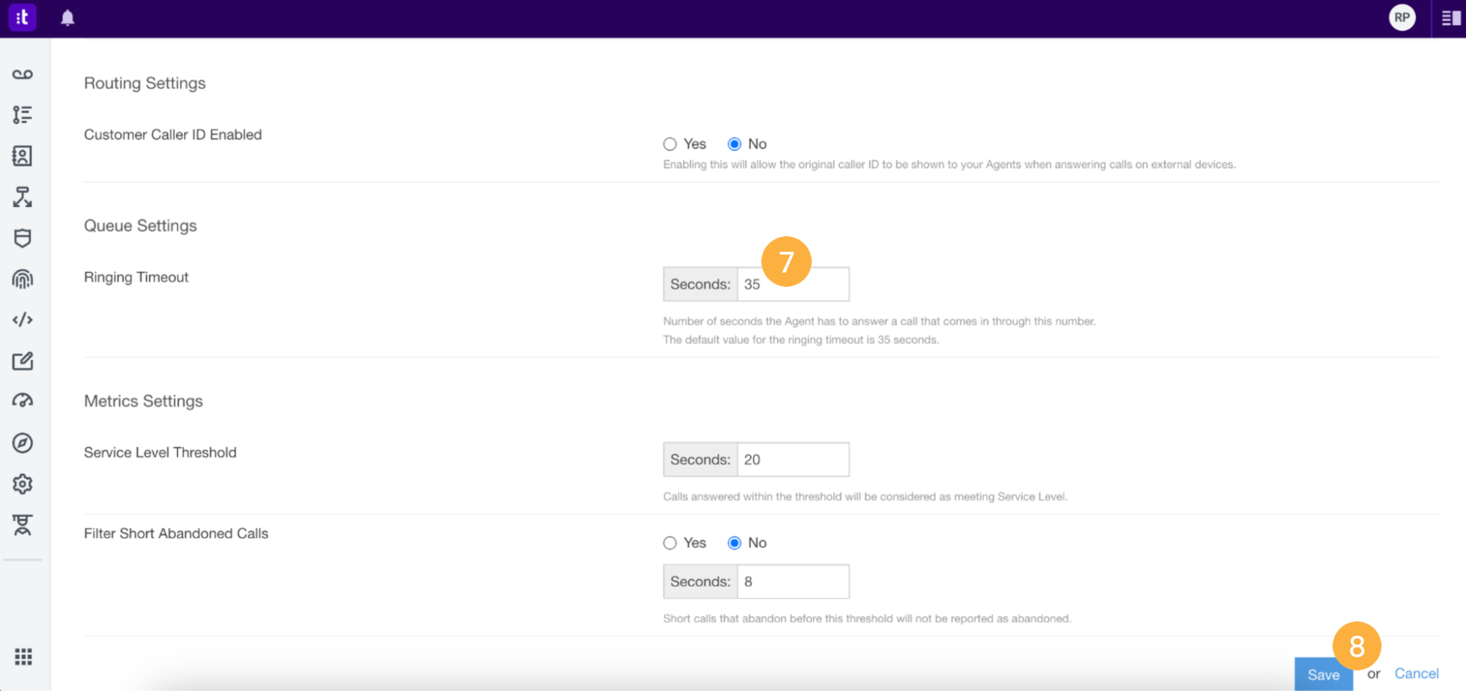1466x691 pixels.
Task: Open the RP user avatar menu
Action: [1401, 18]
